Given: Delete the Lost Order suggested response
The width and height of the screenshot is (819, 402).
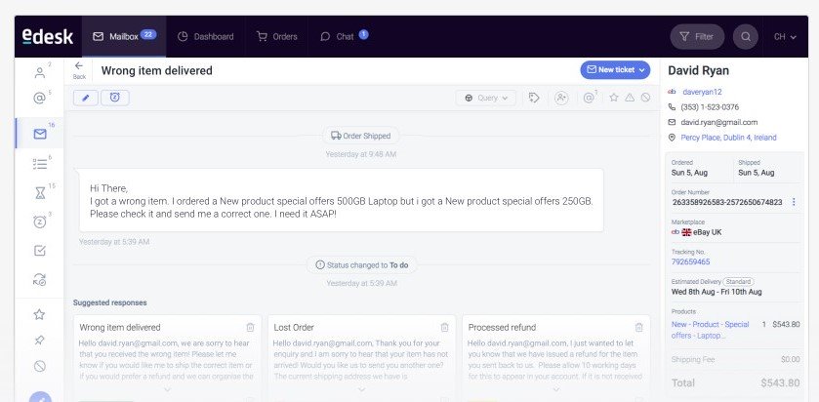Looking at the screenshot, I should (x=444, y=327).
